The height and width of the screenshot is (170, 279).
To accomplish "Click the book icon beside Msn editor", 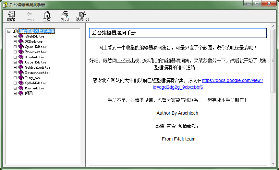I will (21, 88).
